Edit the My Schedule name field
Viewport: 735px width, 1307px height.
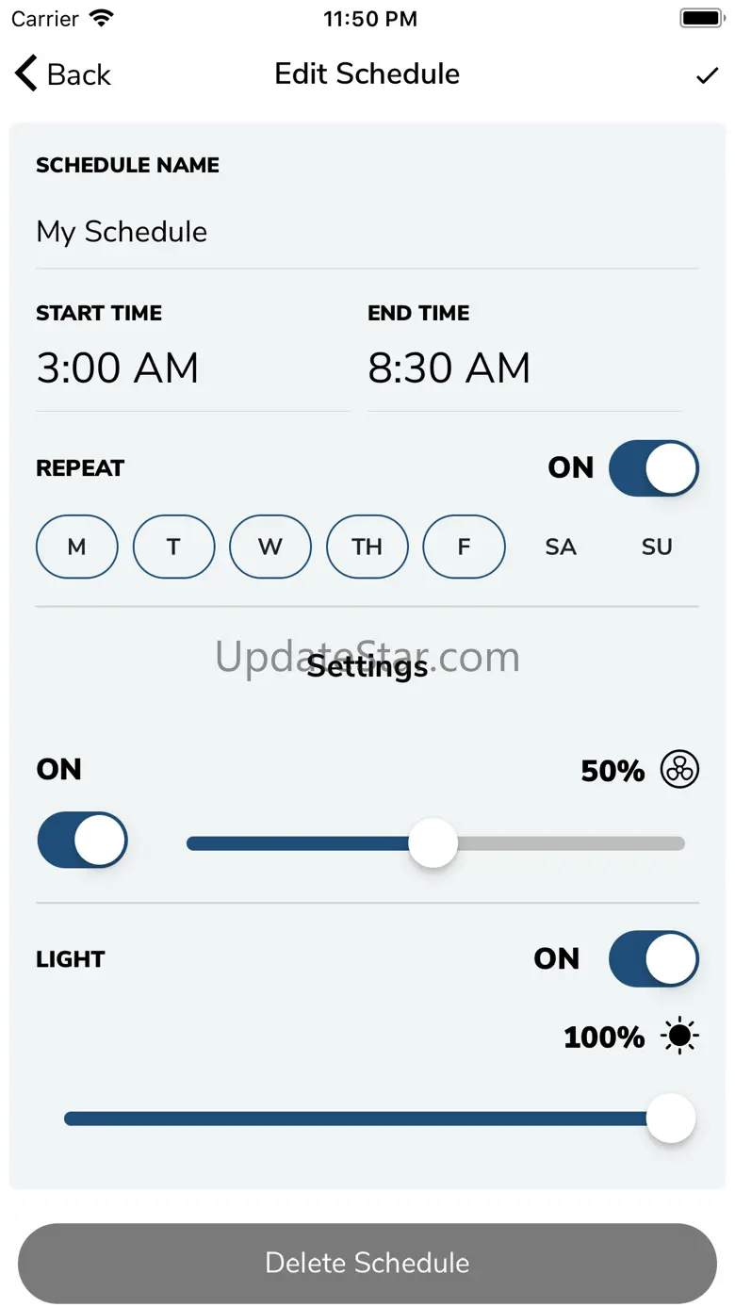(x=366, y=232)
